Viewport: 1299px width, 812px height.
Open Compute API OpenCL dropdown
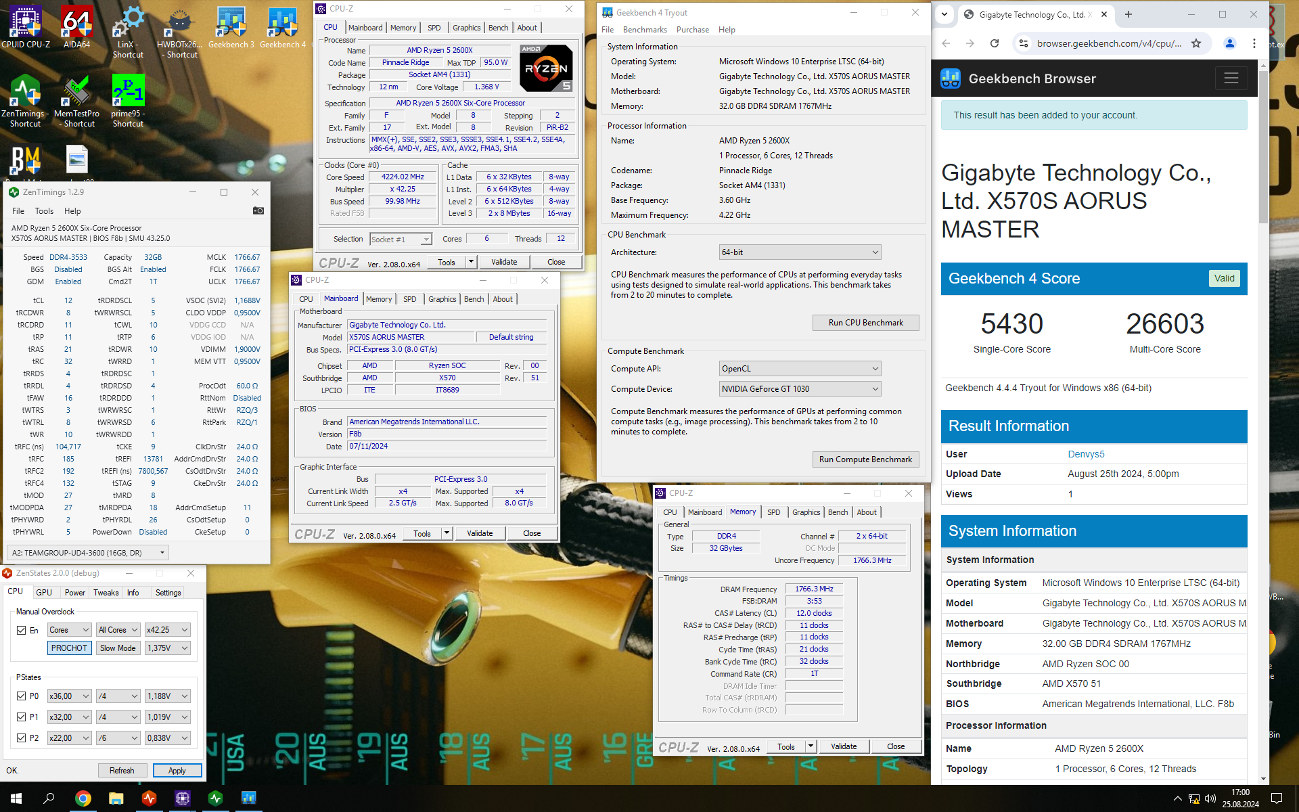coord(800,369)
